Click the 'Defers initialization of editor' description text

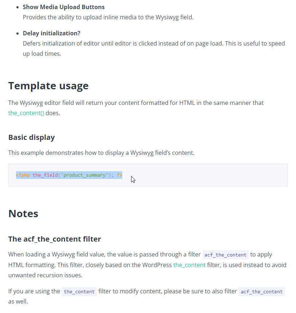[x=154, y=48]
